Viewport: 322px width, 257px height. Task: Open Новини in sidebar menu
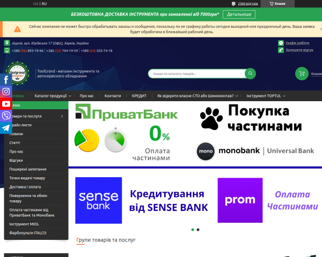pyautogui.click(x=16, y=134)
